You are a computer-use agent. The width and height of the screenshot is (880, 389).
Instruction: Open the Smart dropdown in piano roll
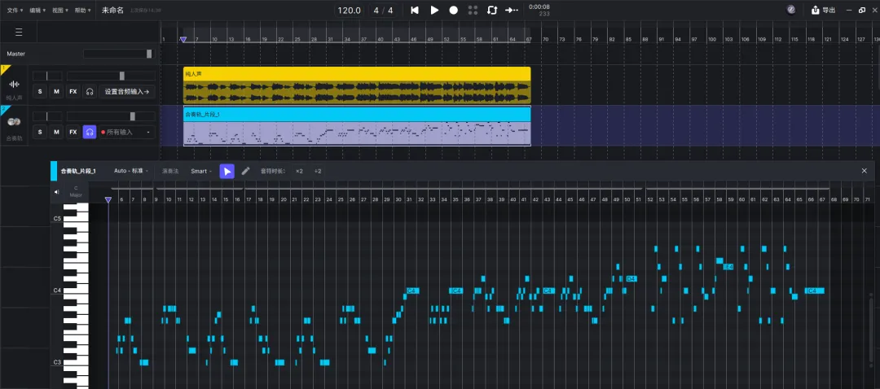point(201,171)
